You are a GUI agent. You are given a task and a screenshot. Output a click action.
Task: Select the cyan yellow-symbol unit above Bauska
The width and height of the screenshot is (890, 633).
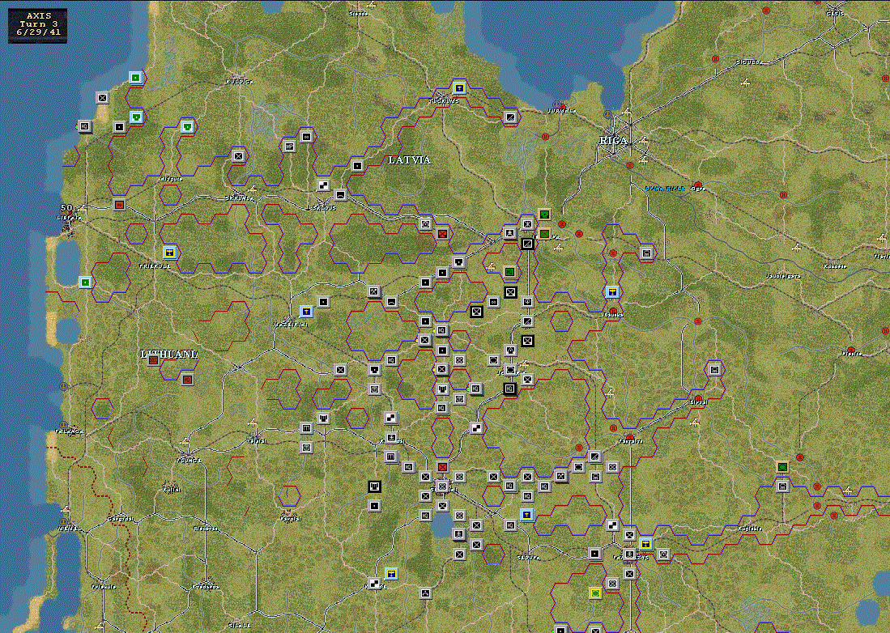[612, 291]
